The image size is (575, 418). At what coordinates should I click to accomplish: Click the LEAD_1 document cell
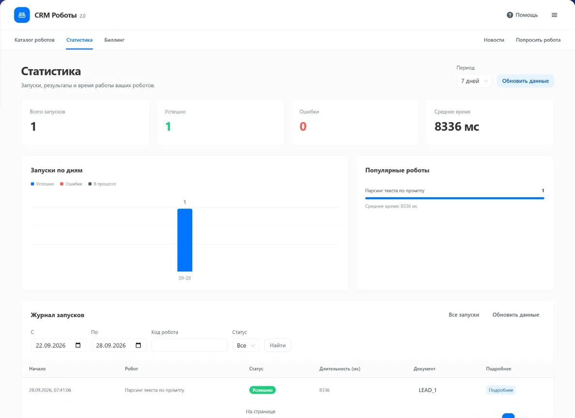point(427,390)
